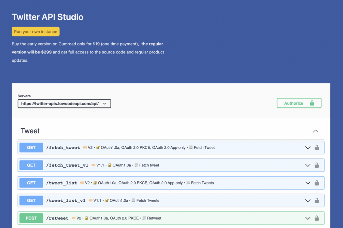
Task: Click the Authorize button
Action: 299,103
